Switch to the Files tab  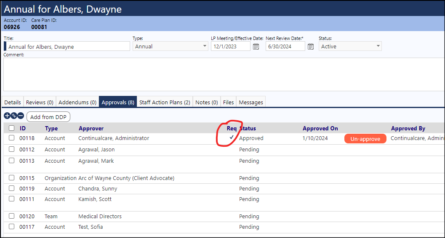pyautogui.click(x=229, y=102)
